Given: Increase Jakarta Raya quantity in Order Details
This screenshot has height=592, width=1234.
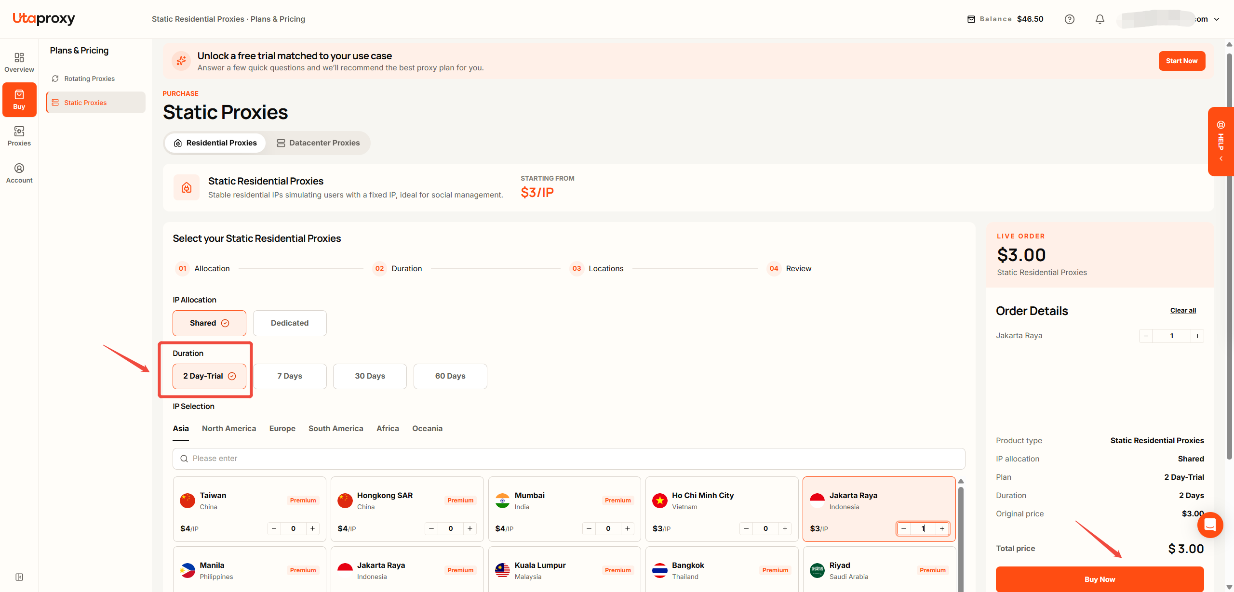Looking at the screenshot, I should 1197,336.
